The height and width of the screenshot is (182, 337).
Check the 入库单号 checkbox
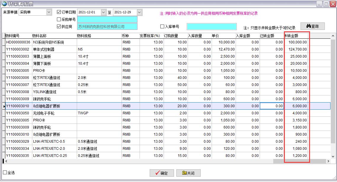click(x=162, y=27)
